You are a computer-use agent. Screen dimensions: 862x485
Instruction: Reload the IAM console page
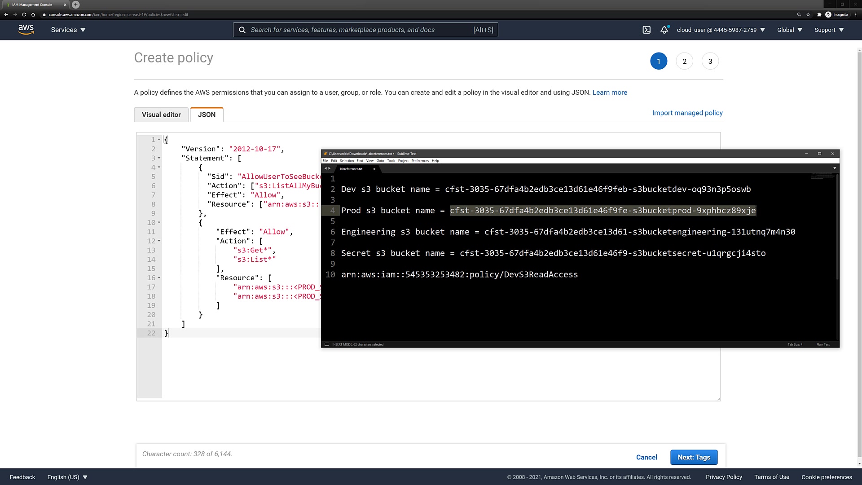pyautogui.click(x=24, y=14)
